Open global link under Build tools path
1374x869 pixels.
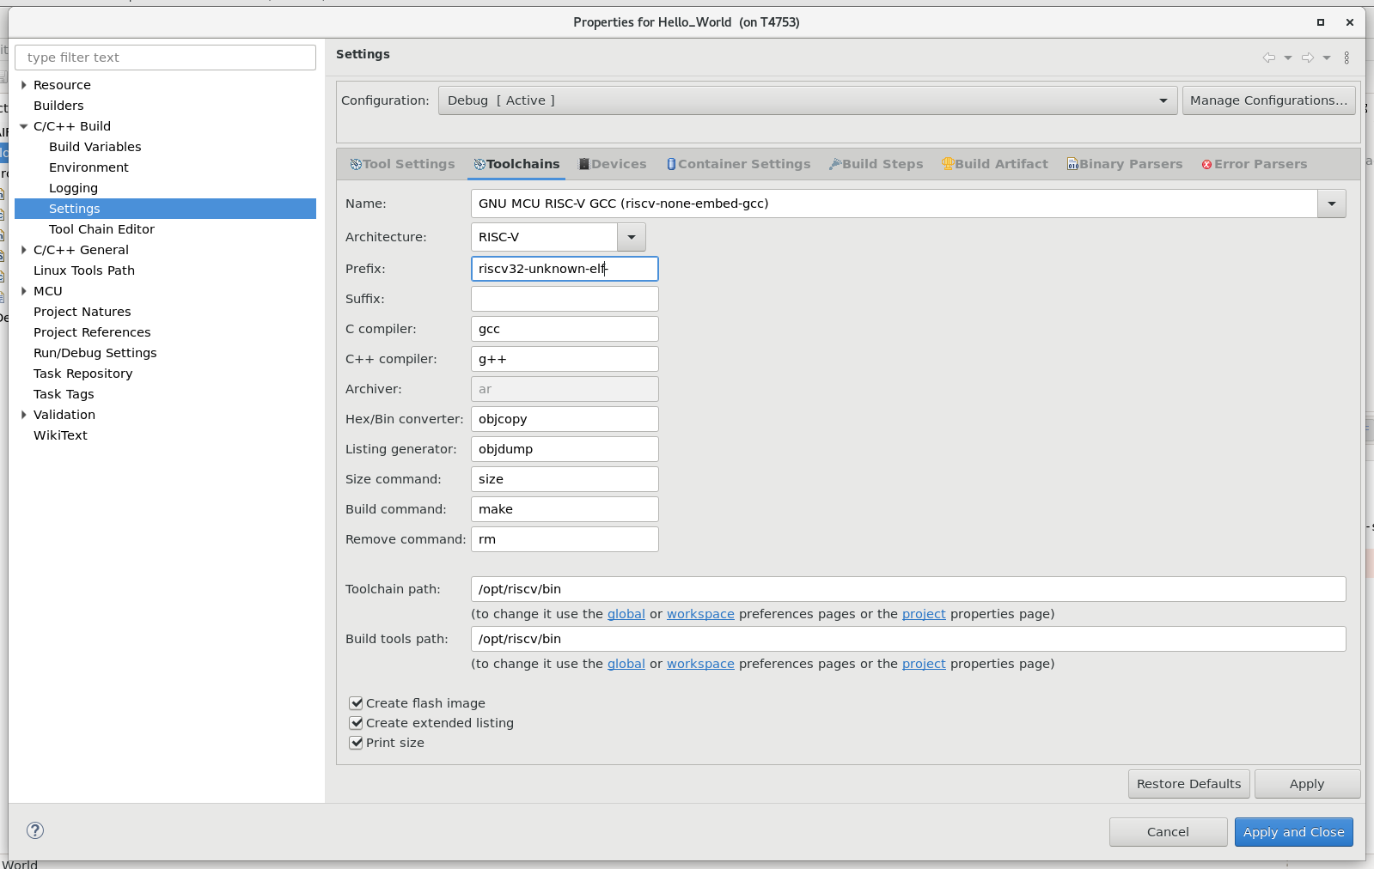click(x=626, y=664)
